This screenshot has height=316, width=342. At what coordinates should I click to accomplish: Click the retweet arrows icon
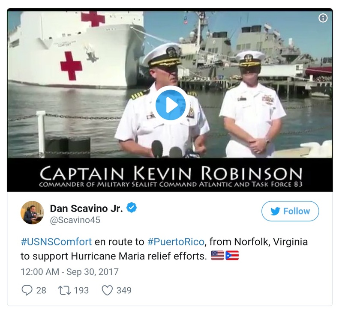tap(64, 290)
